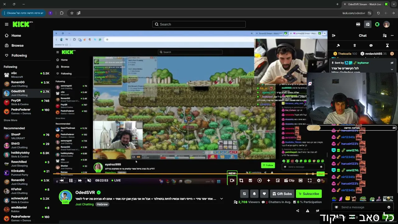Pause the stream playback
The image size is (398, 224).
click(71, 180)
